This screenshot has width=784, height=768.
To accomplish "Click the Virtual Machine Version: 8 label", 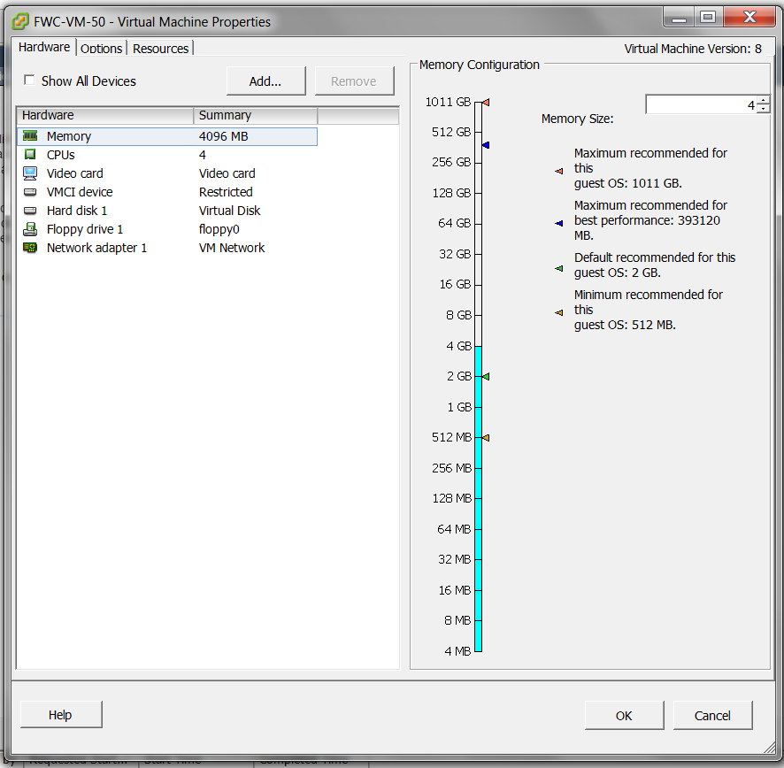I will coord(693,49).
